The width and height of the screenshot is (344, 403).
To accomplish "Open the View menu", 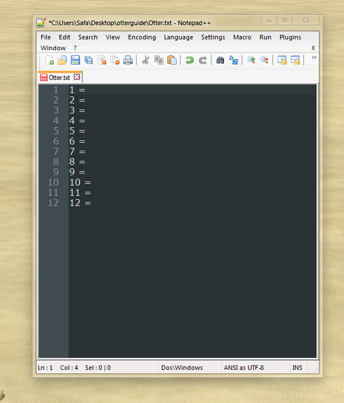I will 113,37.
